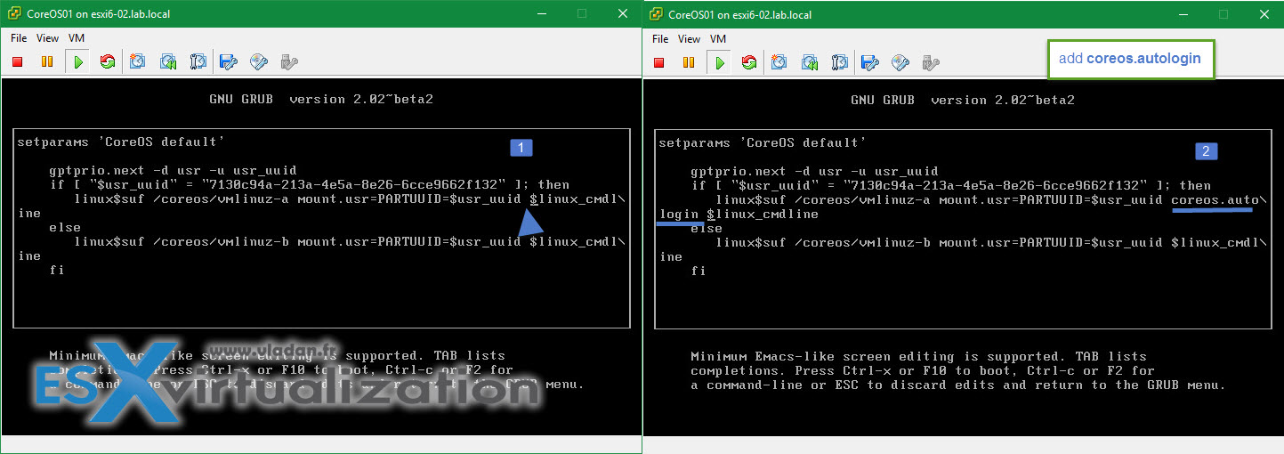Close the left CoreOS01 window
The width and height of the screenshot is (1284, 454).
622,13
